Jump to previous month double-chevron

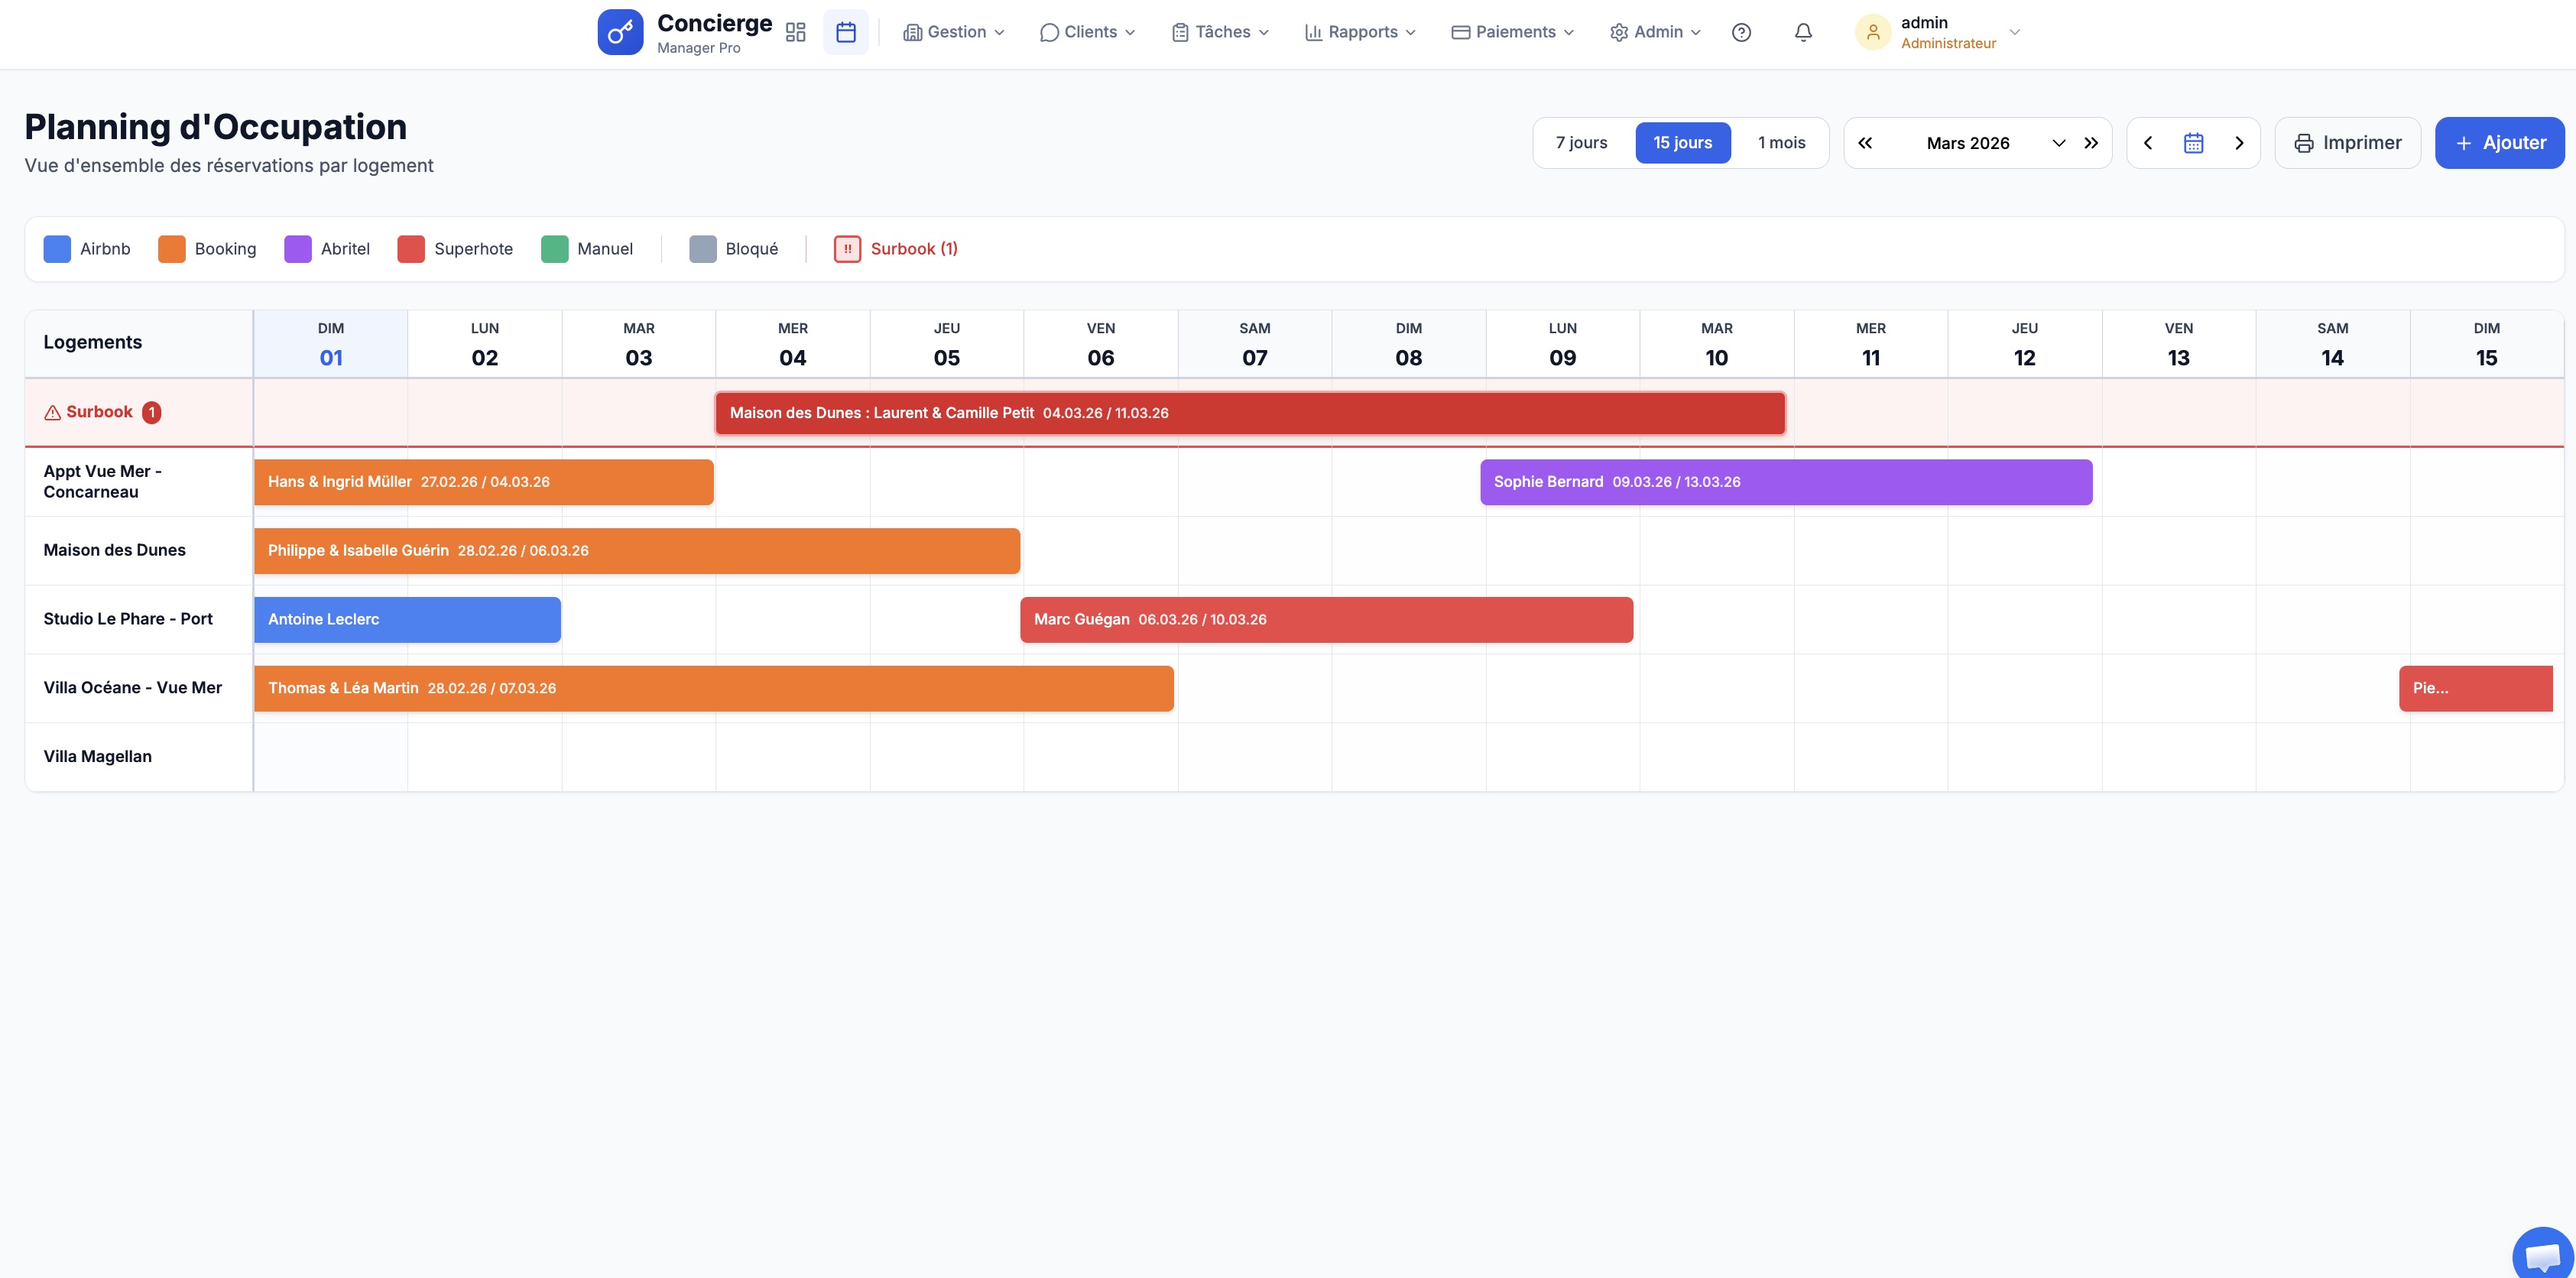pos(1865,143)
